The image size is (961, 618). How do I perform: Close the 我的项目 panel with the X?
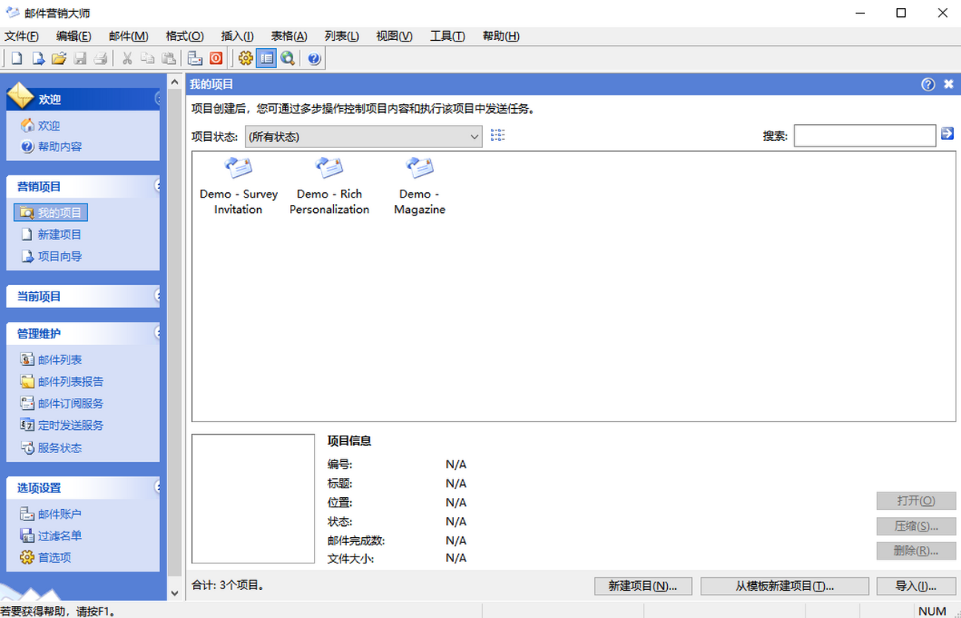(x=949, y=84)
